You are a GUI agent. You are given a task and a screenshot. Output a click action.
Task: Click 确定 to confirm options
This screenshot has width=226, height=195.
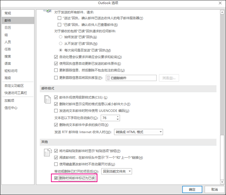192,189
